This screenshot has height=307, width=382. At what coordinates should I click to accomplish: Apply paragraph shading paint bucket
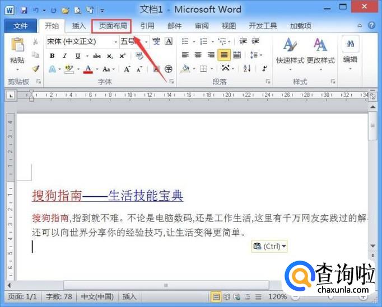[x=185, y=69]
